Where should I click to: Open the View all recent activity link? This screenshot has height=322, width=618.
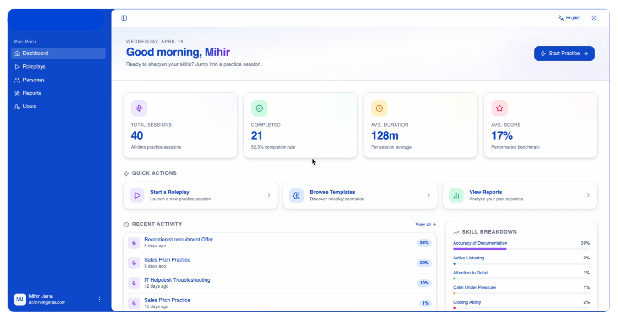(x=425, y=225)
